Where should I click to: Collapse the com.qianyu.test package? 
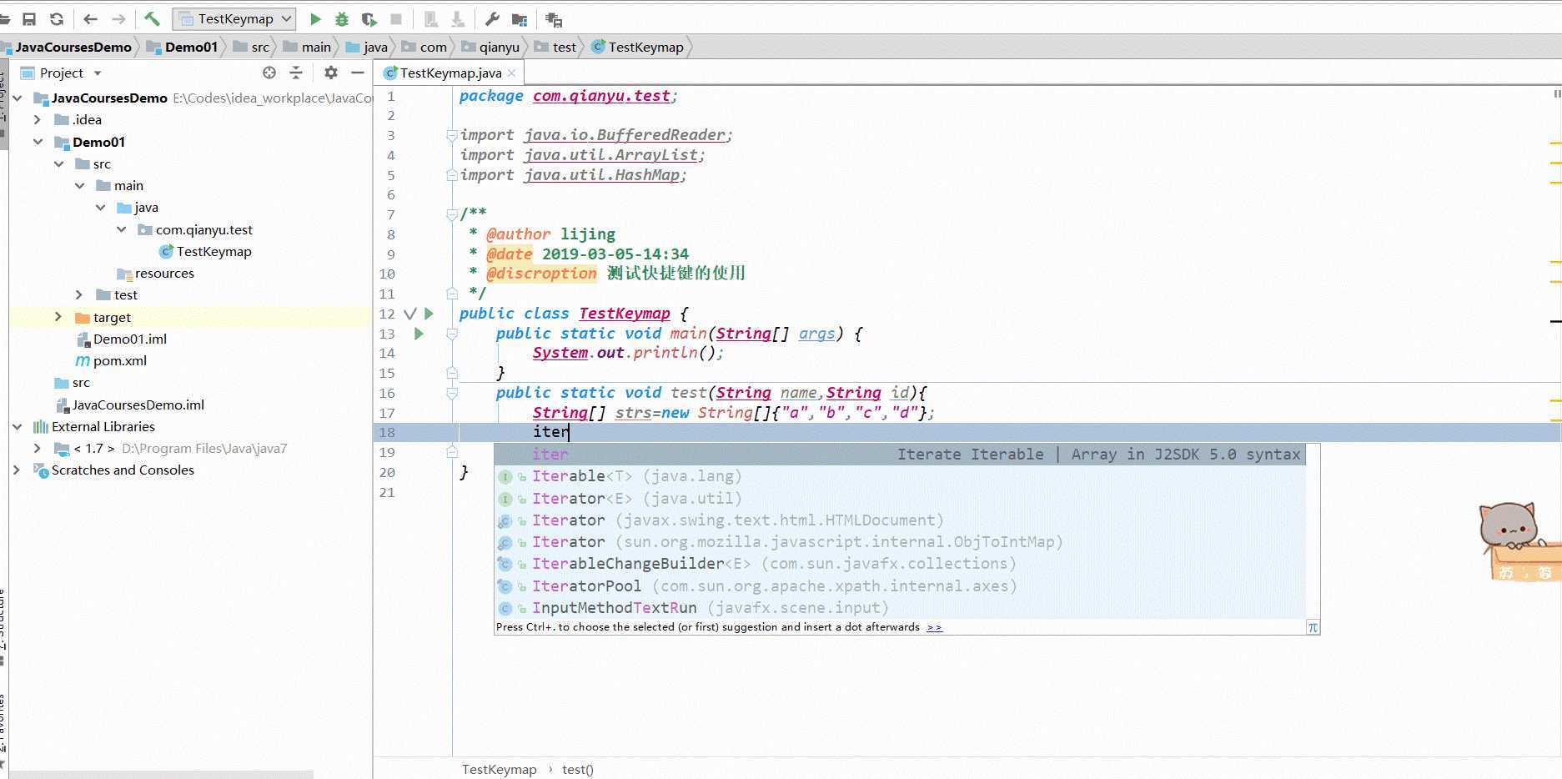[122, 229]
